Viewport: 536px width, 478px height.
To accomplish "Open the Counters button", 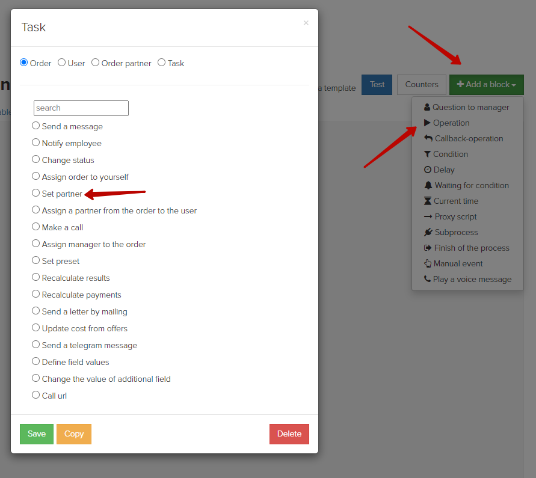I will [x=422, y=85].
